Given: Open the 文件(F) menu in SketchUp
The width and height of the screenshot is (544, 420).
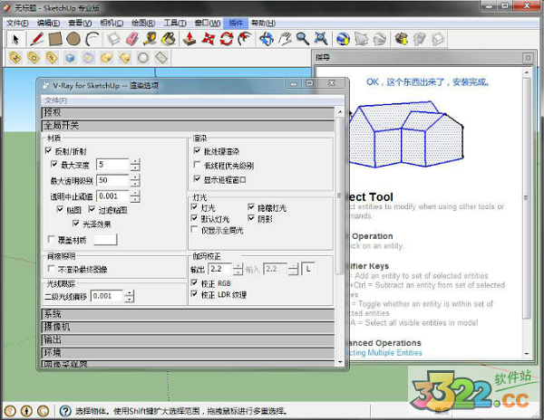Looking at the screenshot, I should tap(17, 24).
